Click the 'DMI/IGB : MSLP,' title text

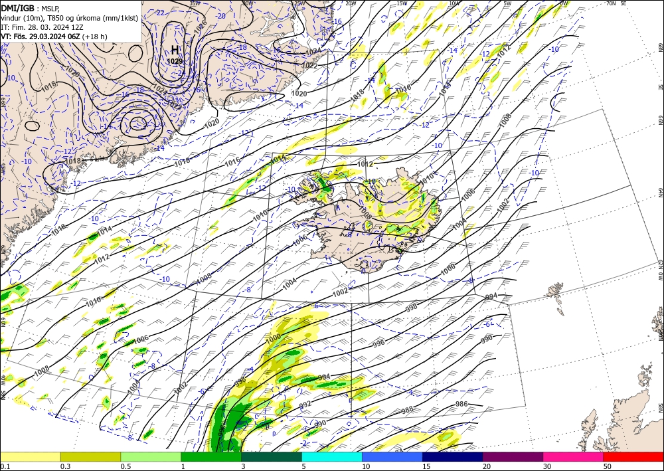click(30, 9)
